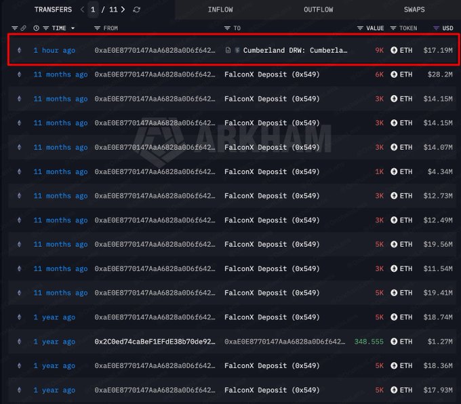Click 6K value in $28.2M row
The width and height of the screenshot is (461, 404).
coord(379,75)
